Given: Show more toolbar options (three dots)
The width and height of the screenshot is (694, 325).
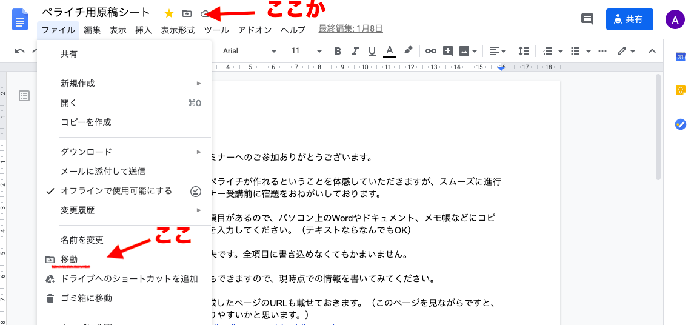Looking at the screenshot, I should tap(602, 51).
